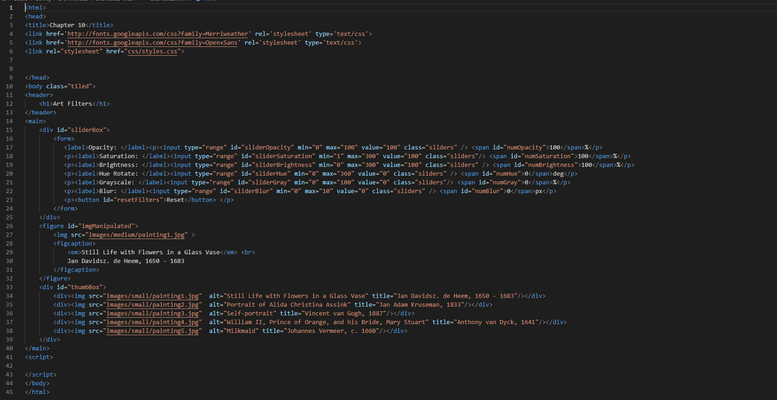Click the 'Saturation:' label text

point(118,156)
